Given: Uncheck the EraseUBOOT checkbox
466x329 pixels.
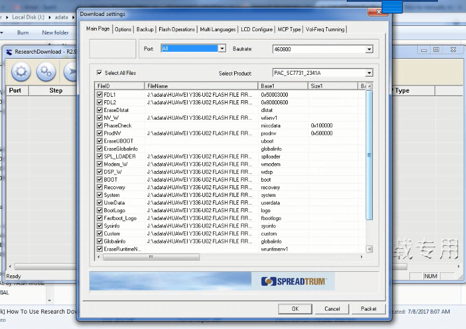Looking at the screenshot, I should click(x=100, y=141).
